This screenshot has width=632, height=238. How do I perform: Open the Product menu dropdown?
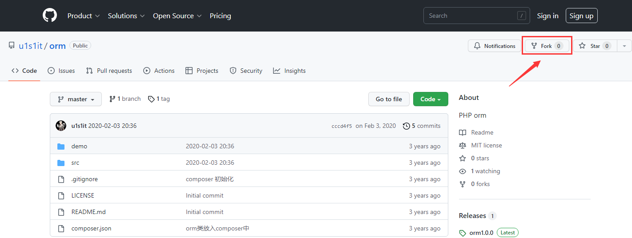tap(84, 16)
